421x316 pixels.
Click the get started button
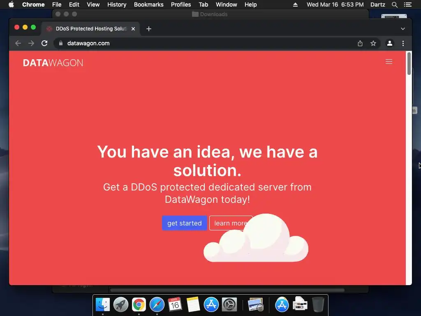click(185, 223)
